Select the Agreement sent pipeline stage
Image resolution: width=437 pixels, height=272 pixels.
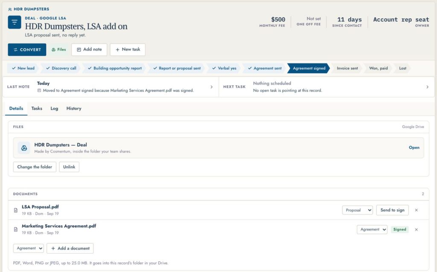point(265,68)
